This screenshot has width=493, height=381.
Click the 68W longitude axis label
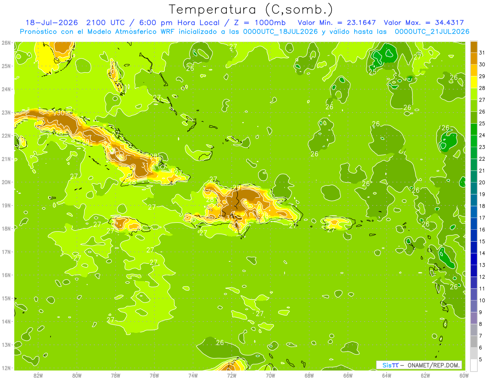coord(309,375)
